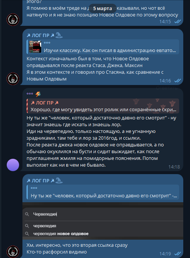Click the '5 марта' date badge
Viewport: 190px width, 258px height.
tap(102, 8)
